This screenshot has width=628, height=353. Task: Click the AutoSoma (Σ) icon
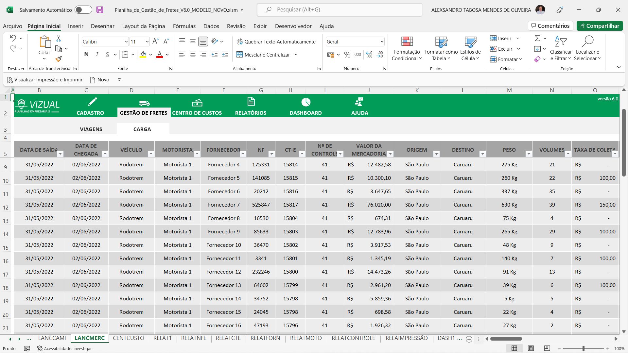(537, 38)
